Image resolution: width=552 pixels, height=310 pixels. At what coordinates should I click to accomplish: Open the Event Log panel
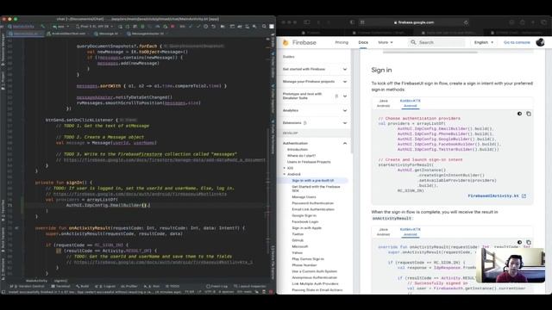click(216, 287)
